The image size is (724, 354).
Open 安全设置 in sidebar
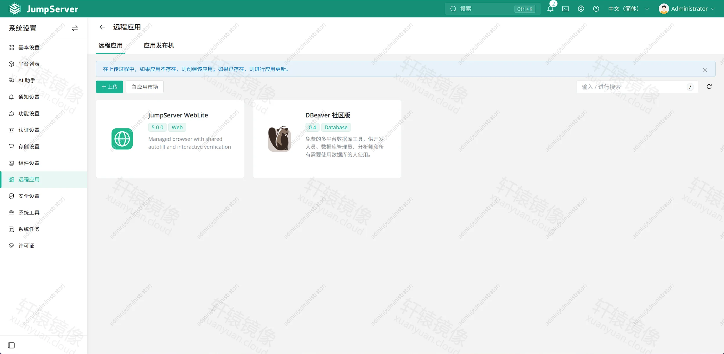pos(44,196)
